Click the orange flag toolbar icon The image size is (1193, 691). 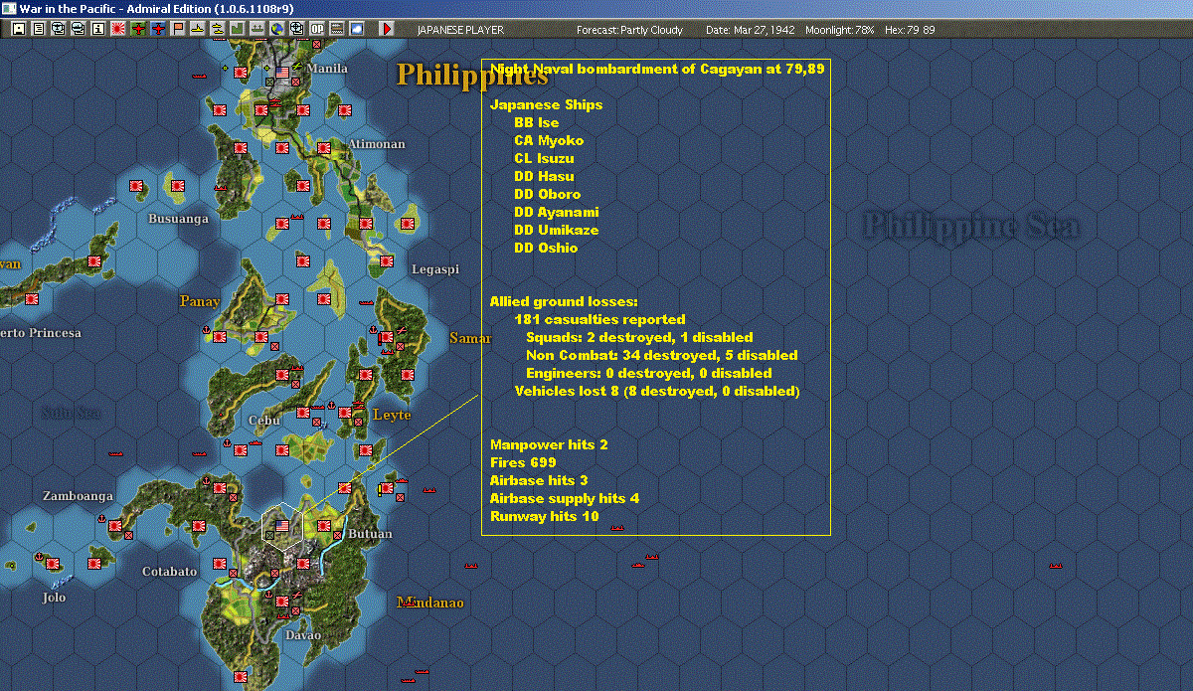[178, 30]
